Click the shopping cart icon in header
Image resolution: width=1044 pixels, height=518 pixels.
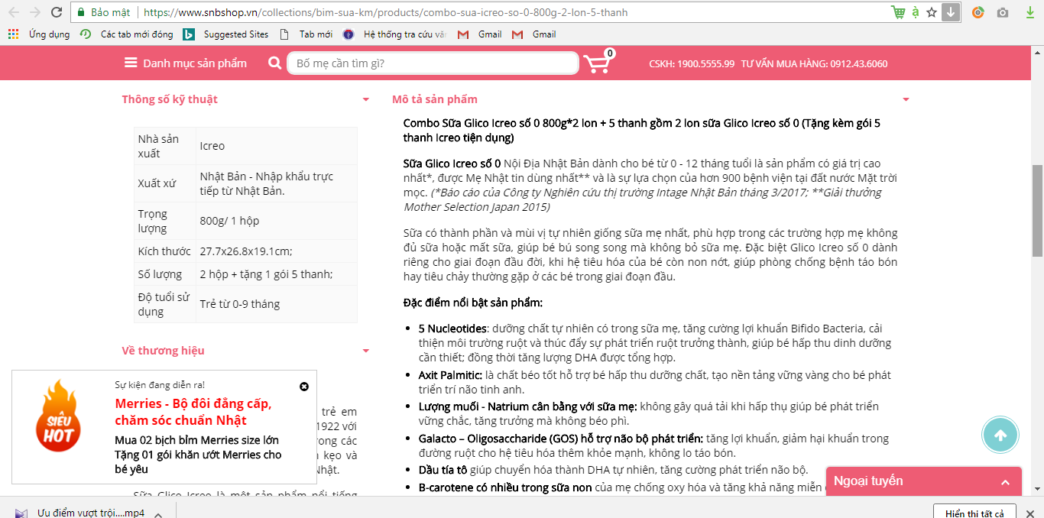[598, 63]
